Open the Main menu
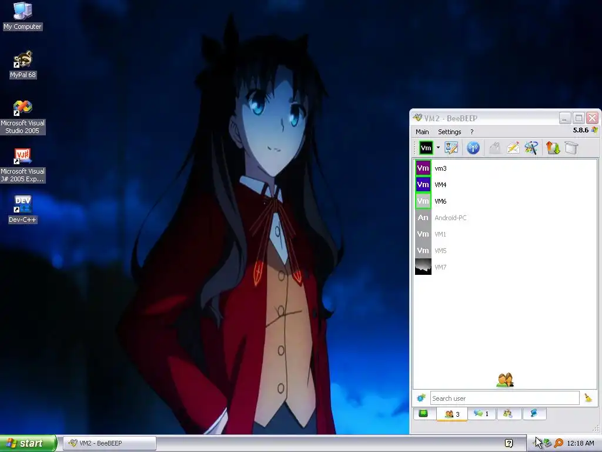This screenshot has width=602, height=452. point(422,132)
